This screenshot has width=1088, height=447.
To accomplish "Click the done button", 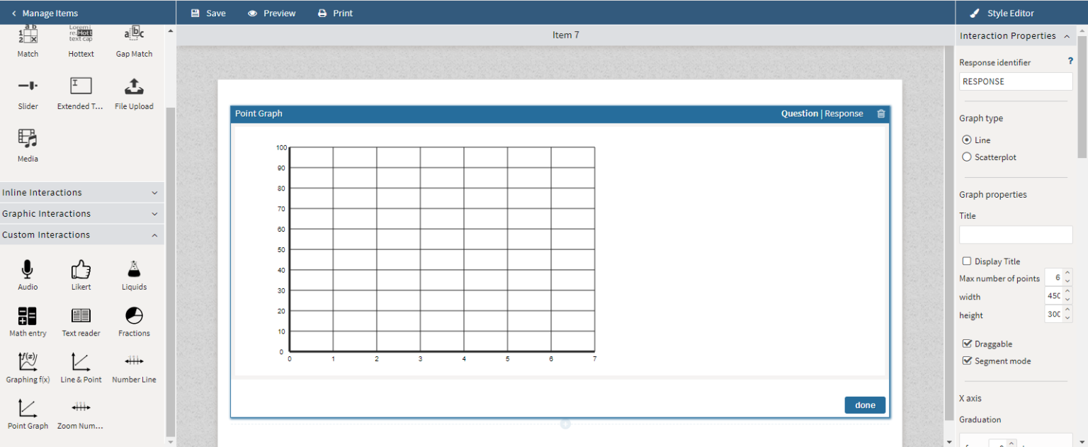I will 864,404.
